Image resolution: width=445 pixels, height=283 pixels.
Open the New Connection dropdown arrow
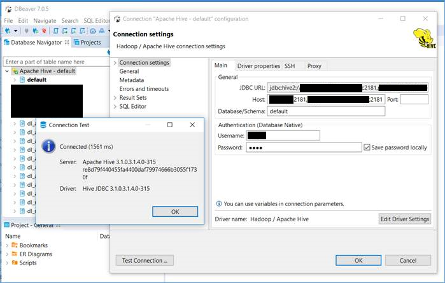point(16,31)
